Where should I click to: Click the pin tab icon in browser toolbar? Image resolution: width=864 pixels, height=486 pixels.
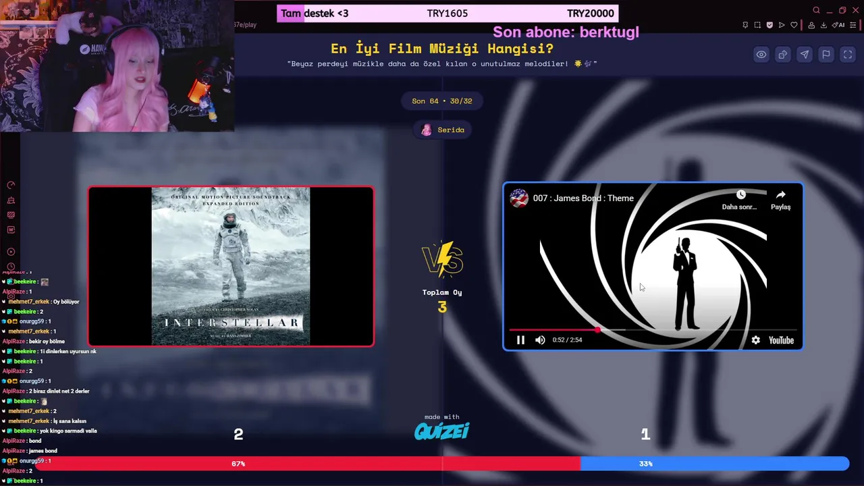(745, 25)
